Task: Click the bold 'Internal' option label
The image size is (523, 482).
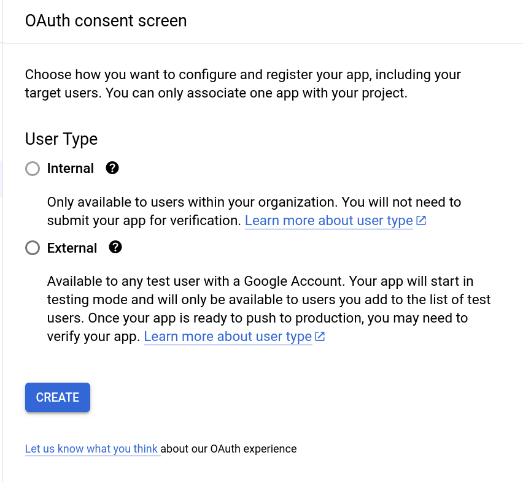Action: (71, 169)
